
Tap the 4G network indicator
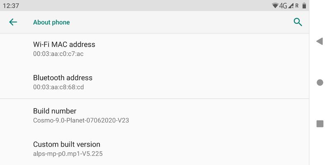click(283, 6)
